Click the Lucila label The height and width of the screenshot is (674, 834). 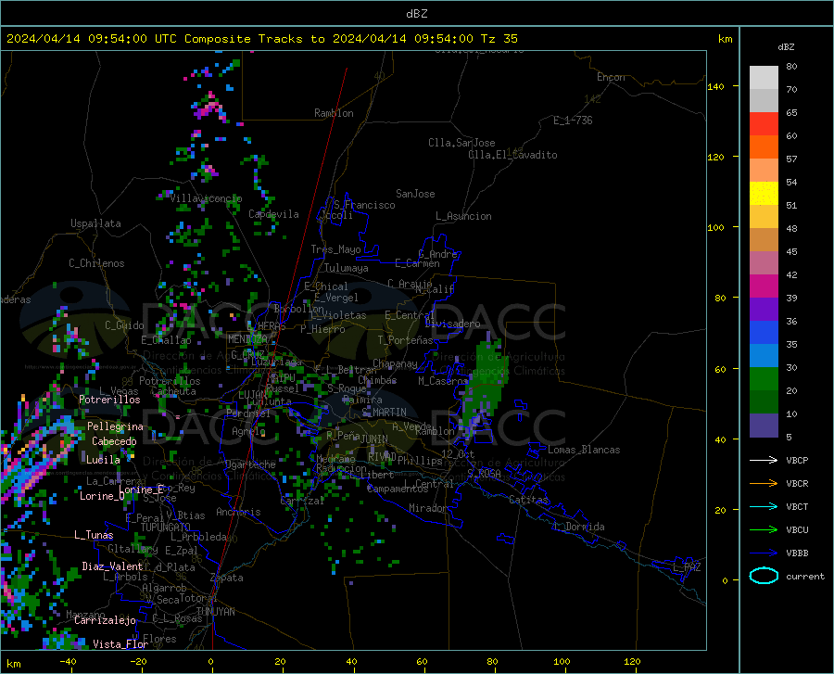[103, 460]
